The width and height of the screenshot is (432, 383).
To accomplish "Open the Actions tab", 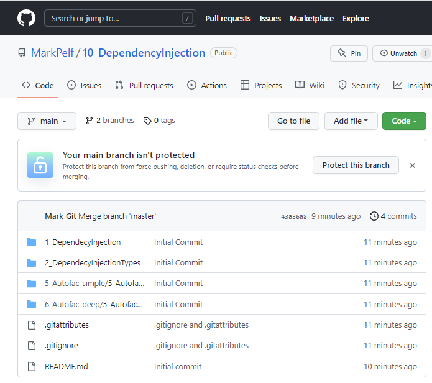I will pyautogui.click(x=207, y=86).
